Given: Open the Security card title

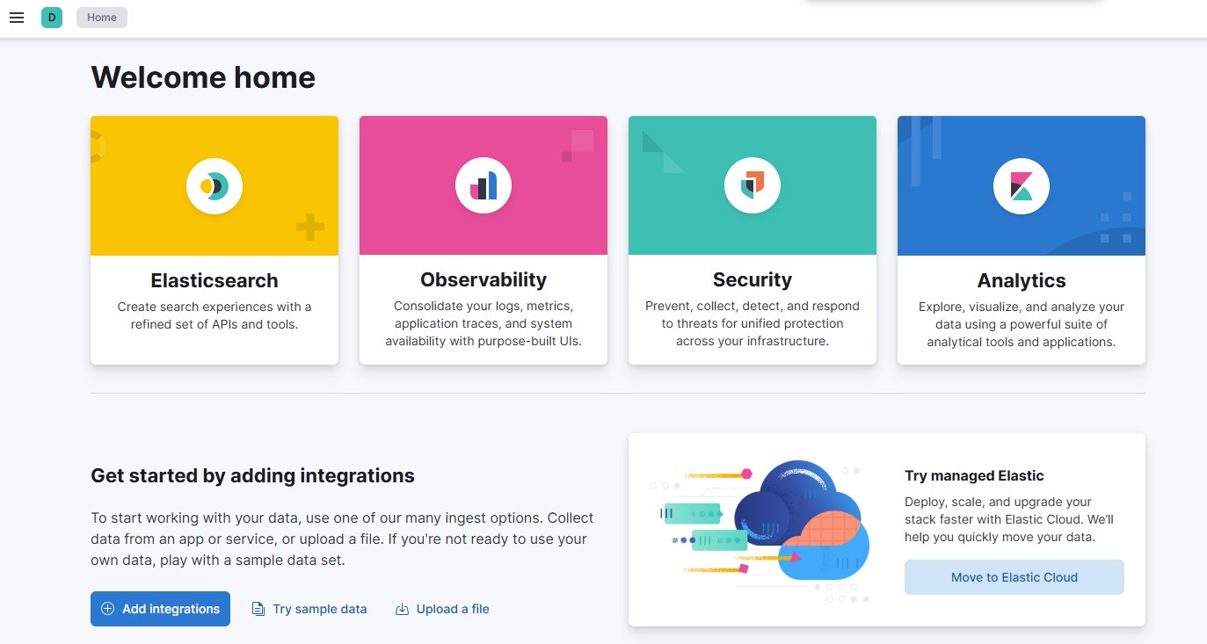Looking at the screenshot, I should (x=753, y=279).
